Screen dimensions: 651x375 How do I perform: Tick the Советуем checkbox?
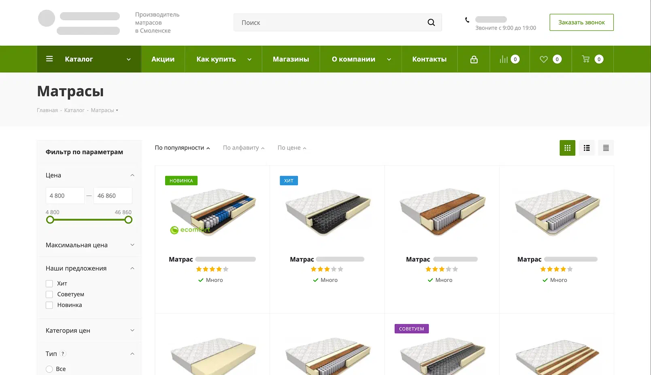tap(49, 294)
